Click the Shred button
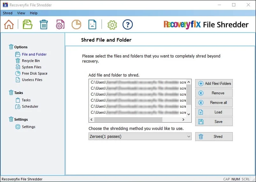256x182 pixels. click(x=214, y=137)
